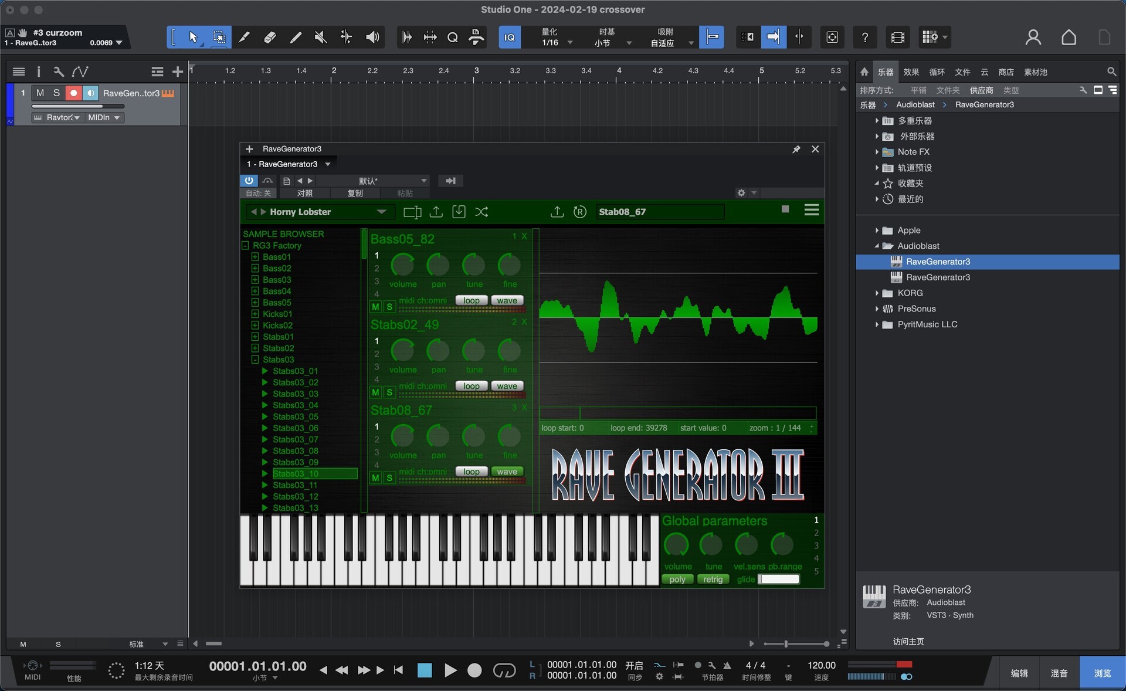Screen dimensions: 1126x691
Task: Search the browser with magnifier icon
Action: (1111, 72)
